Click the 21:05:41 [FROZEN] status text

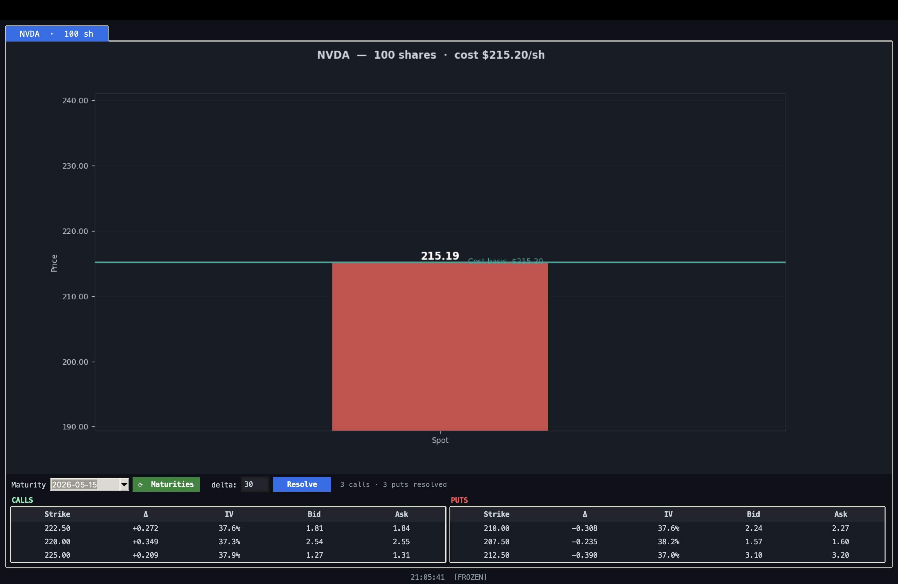pyautogui.click(x=449, y=577)
